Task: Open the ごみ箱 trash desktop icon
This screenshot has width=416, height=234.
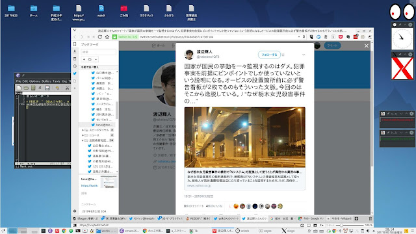Action: [x=124, y=12]
